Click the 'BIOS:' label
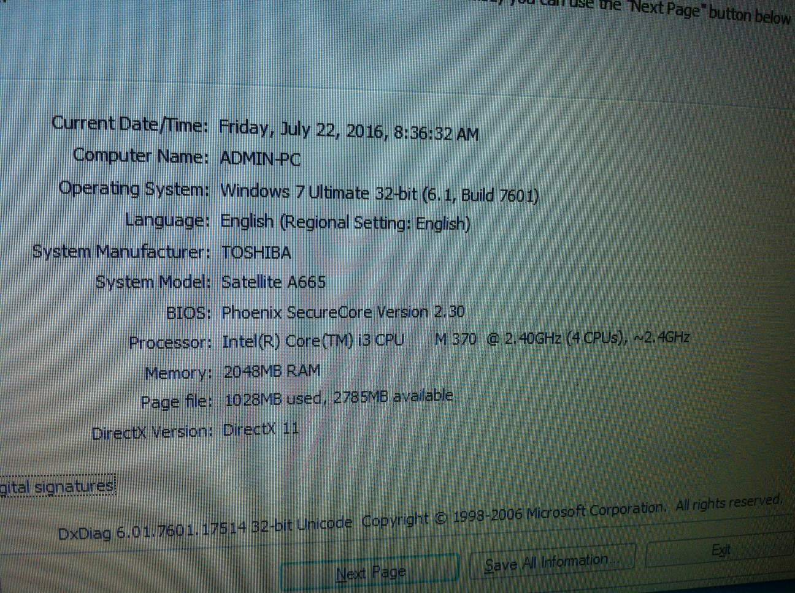The width and height of the screenshot is (795, 593). (189, 313)
